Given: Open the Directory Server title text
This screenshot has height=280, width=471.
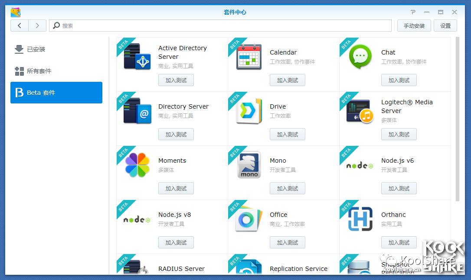Looking at the screenshot, I should click(x=183, y=106).
